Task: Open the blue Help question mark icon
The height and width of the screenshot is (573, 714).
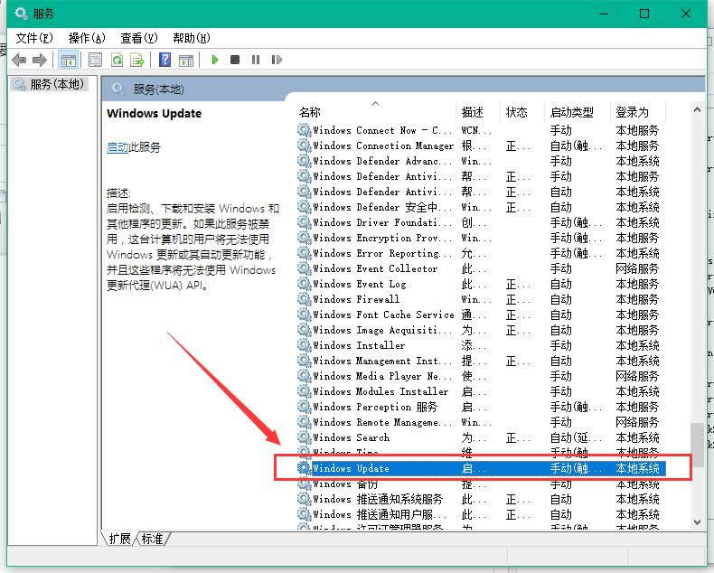Action: pos(164,61)
